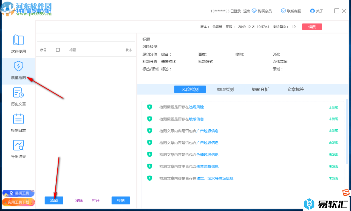Click the search input above the article list
This screenshot has height=211, width=351.
click(86, 38)
